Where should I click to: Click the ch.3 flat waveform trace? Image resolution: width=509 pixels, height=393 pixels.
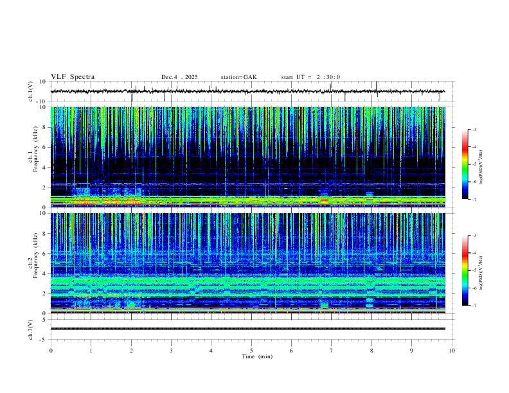tap(247, 329)
